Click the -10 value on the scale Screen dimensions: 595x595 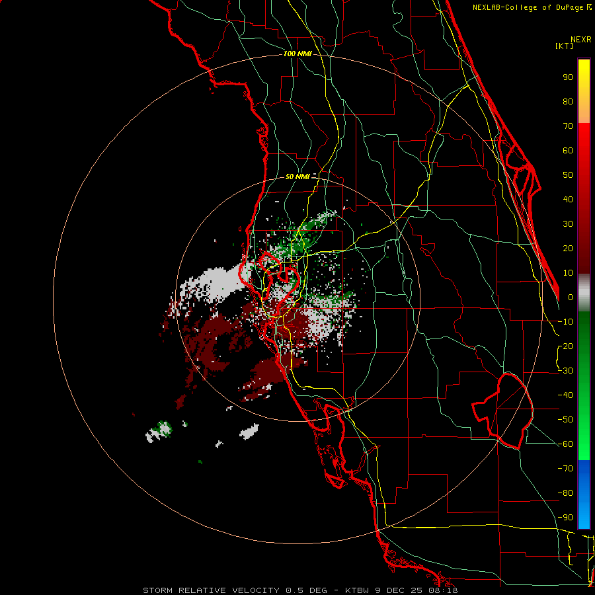(x=565, y=322)
